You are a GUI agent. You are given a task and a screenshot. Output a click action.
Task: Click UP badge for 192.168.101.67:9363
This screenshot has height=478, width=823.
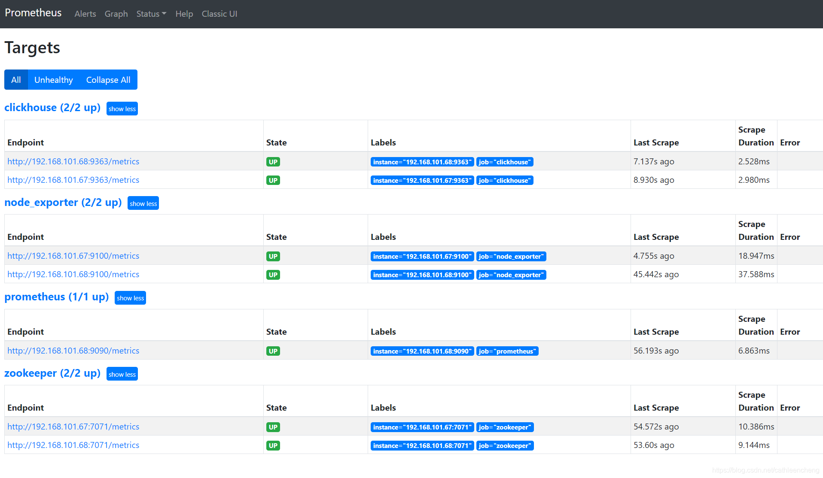pos(273,180)
